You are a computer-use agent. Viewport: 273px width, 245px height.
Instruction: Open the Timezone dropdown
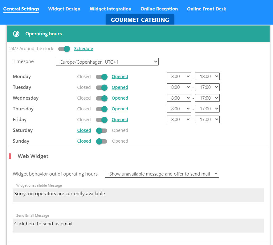tap(107, 62)
